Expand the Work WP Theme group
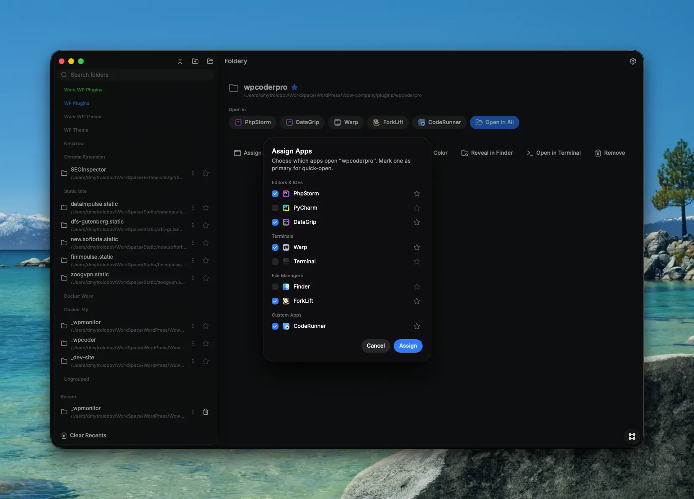Screen dimensions: 694x499 tap(83, 117)
